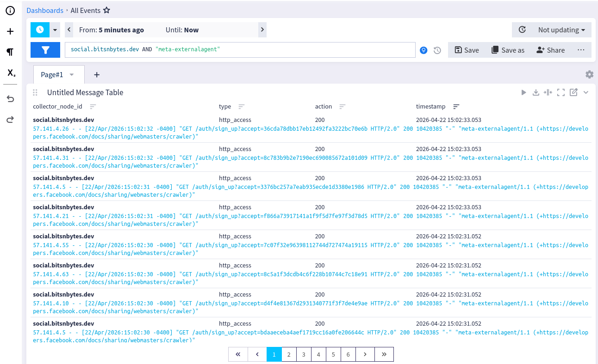Click the search query input field
This screenshot has width=598, height=364.
point(240,50)
